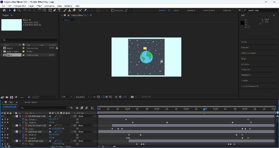Open the Character panel
The width and height of the screenshot is (279, 148).
(246, 70)
